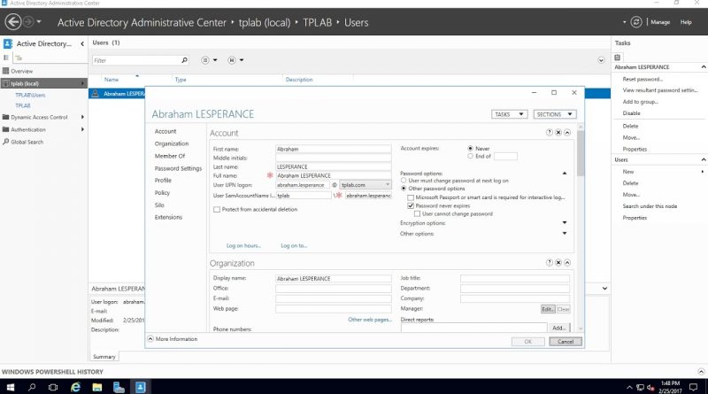
Task: Open the TASKS dropdown in user dialog
Action: pos(509,114)
